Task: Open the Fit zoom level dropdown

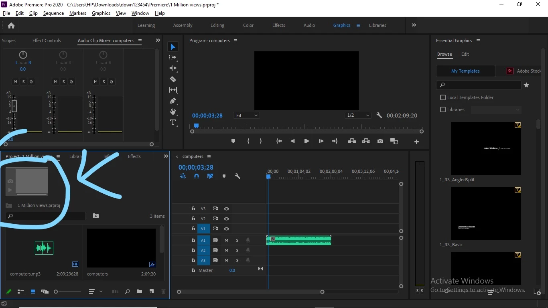Action: coord(246,115)
